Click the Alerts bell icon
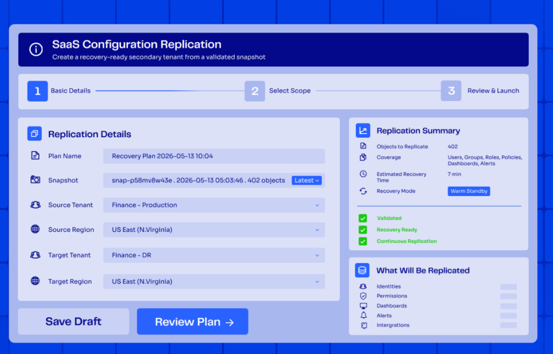553x354 pixels. point(363,315)
